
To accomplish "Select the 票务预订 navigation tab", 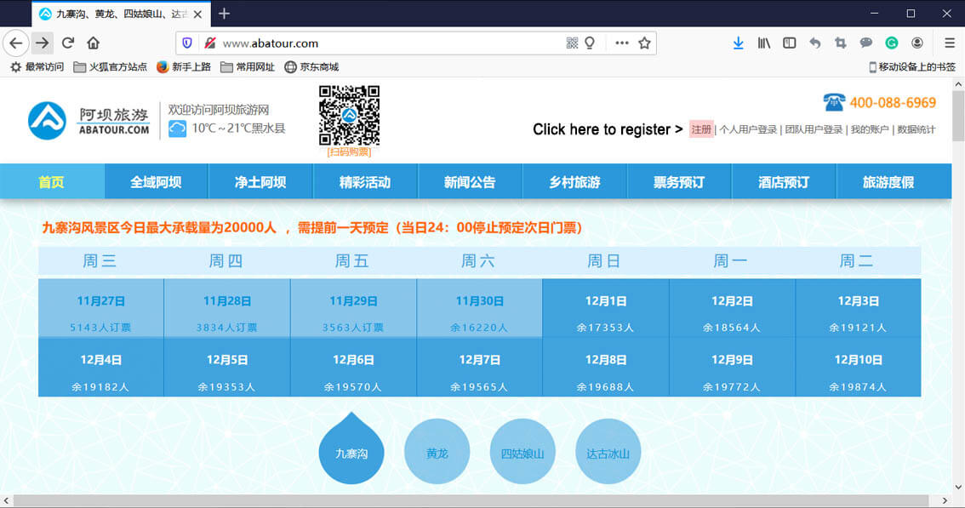I will (679, 181).
